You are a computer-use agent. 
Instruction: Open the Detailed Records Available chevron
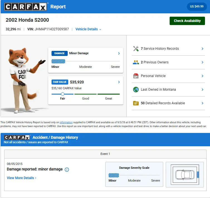pos(202,103)
